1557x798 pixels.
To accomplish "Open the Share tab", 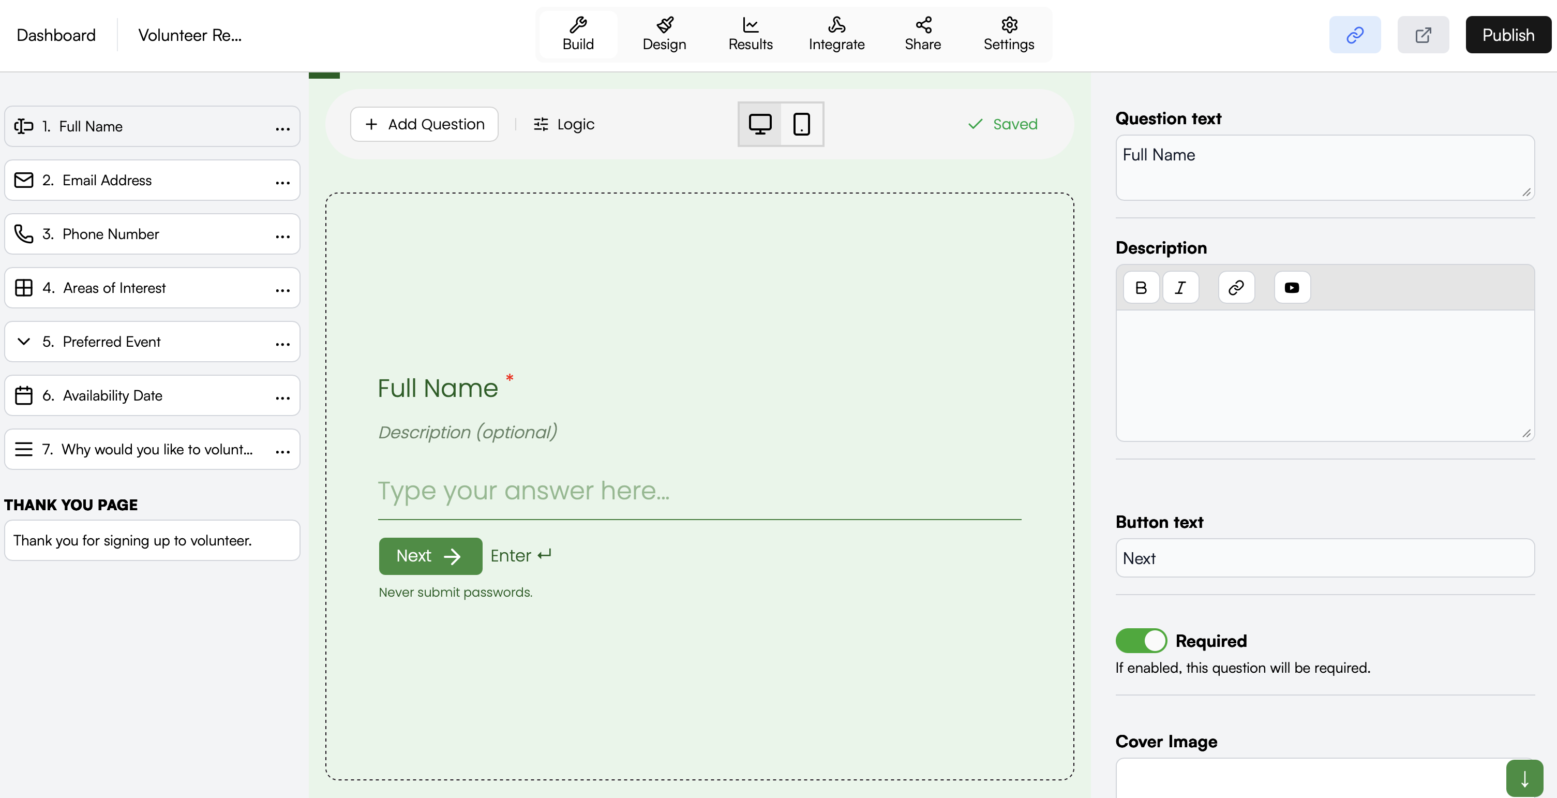I will click(923, 25).
